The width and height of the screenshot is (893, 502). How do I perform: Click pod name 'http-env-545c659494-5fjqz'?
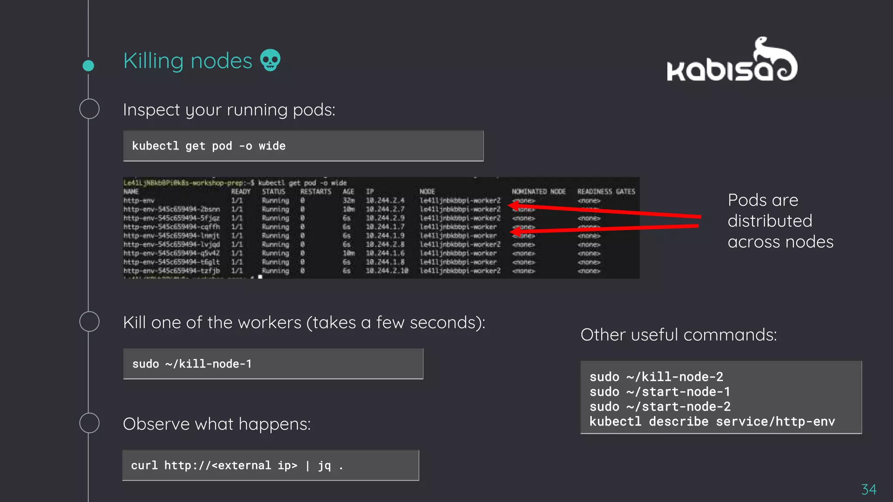(x=171, y=218)
